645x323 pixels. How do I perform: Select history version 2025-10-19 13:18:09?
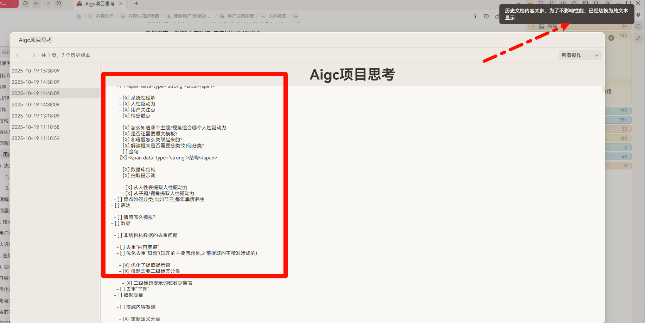[x=55, y=116]
